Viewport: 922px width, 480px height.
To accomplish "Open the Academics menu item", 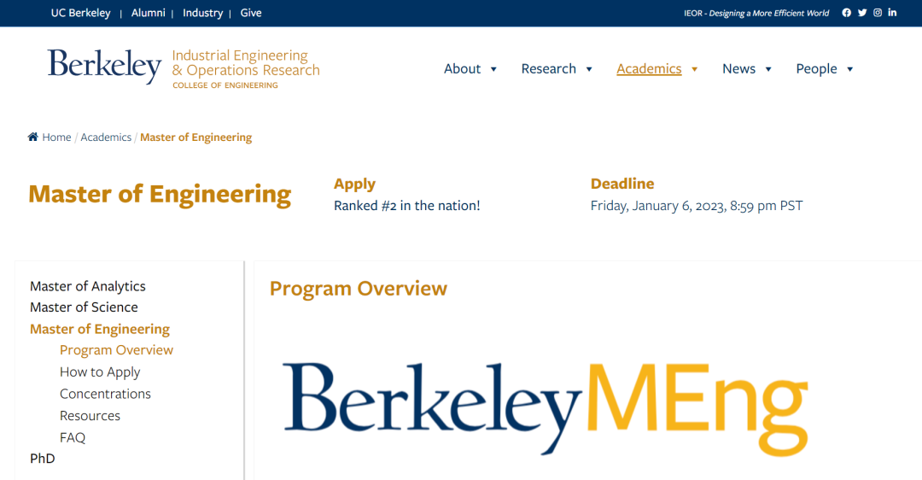I will click(x=649, y=69).
